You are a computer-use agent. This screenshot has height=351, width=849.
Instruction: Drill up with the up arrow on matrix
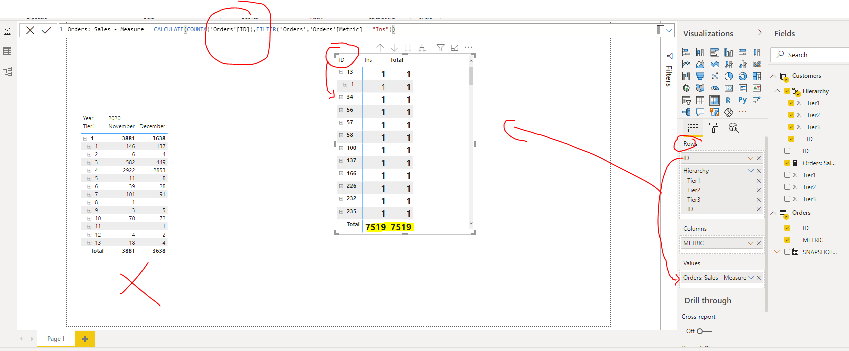(380, 47)
